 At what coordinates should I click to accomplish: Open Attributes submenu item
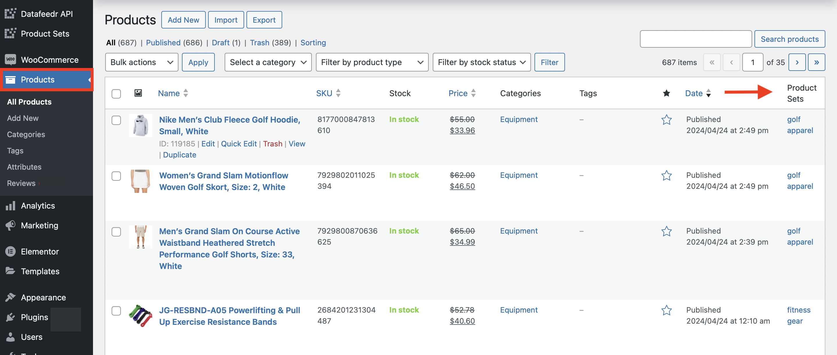(24, 167)
